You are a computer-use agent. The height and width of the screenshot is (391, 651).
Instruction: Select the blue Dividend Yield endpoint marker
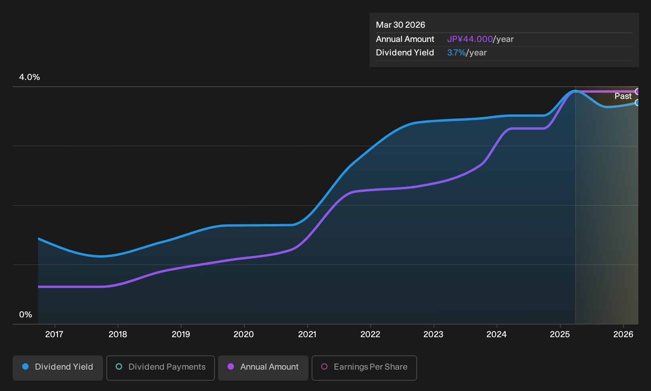pos(638,102)
